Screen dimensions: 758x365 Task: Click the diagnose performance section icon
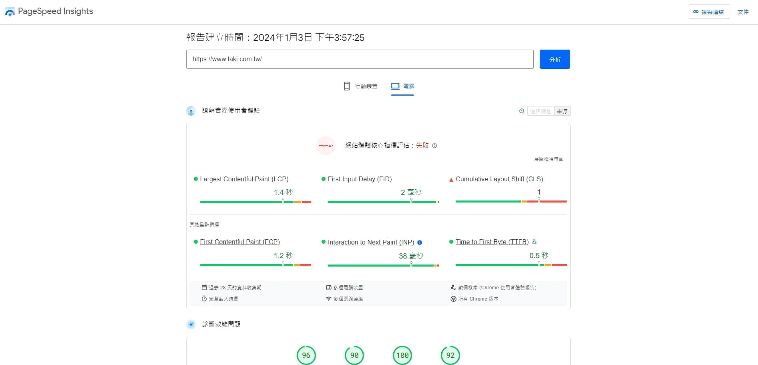pos(191,324)
